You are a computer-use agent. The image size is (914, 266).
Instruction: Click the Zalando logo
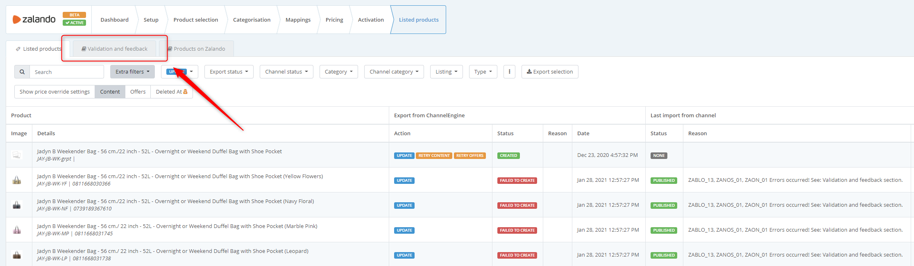[34, 19]
